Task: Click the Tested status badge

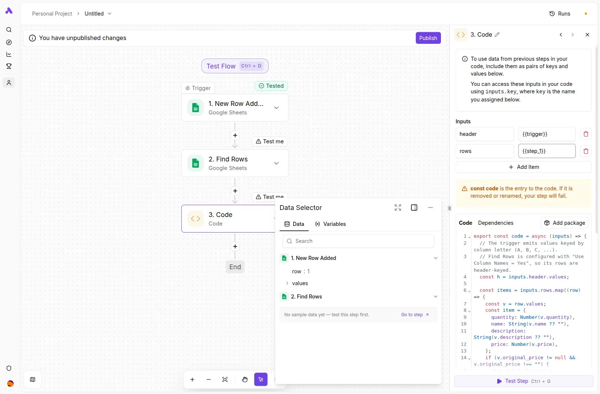Action: click(271, 86)
